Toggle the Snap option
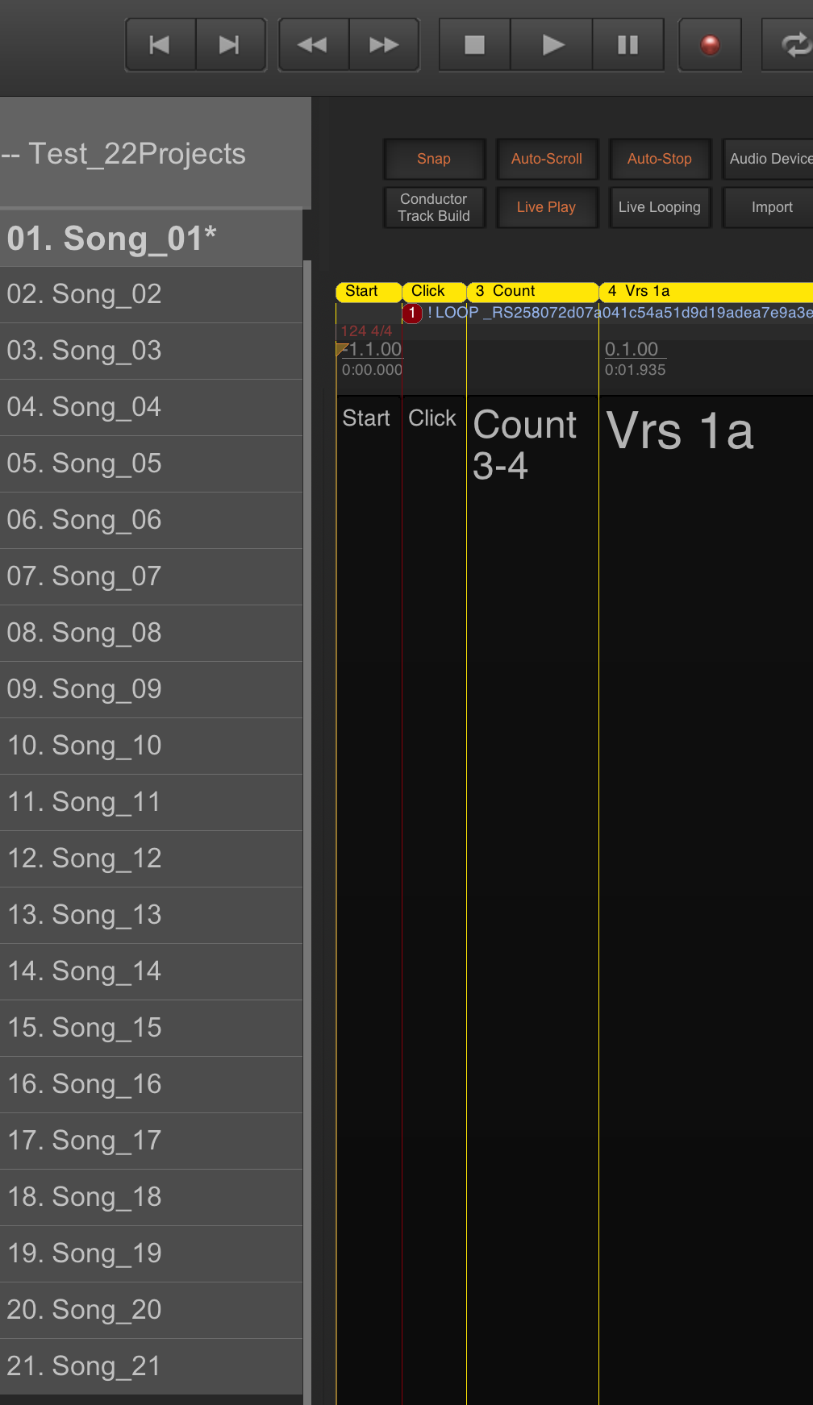 (x=434, y=159)
